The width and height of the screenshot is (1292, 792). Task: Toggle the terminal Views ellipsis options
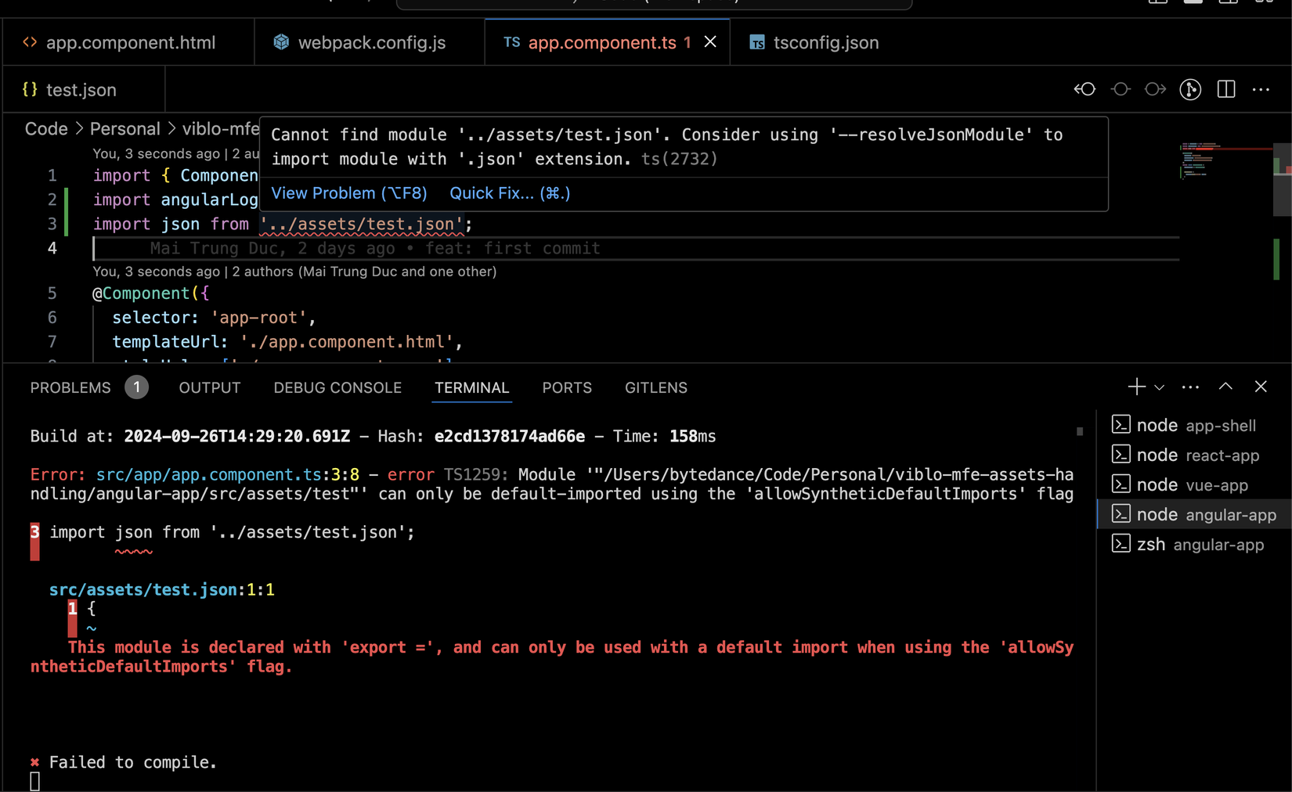coord(1190,386)
